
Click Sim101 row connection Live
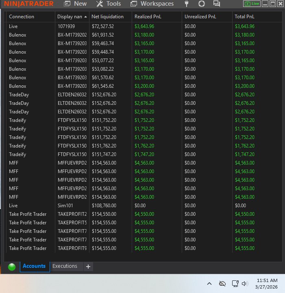point(13,206)
